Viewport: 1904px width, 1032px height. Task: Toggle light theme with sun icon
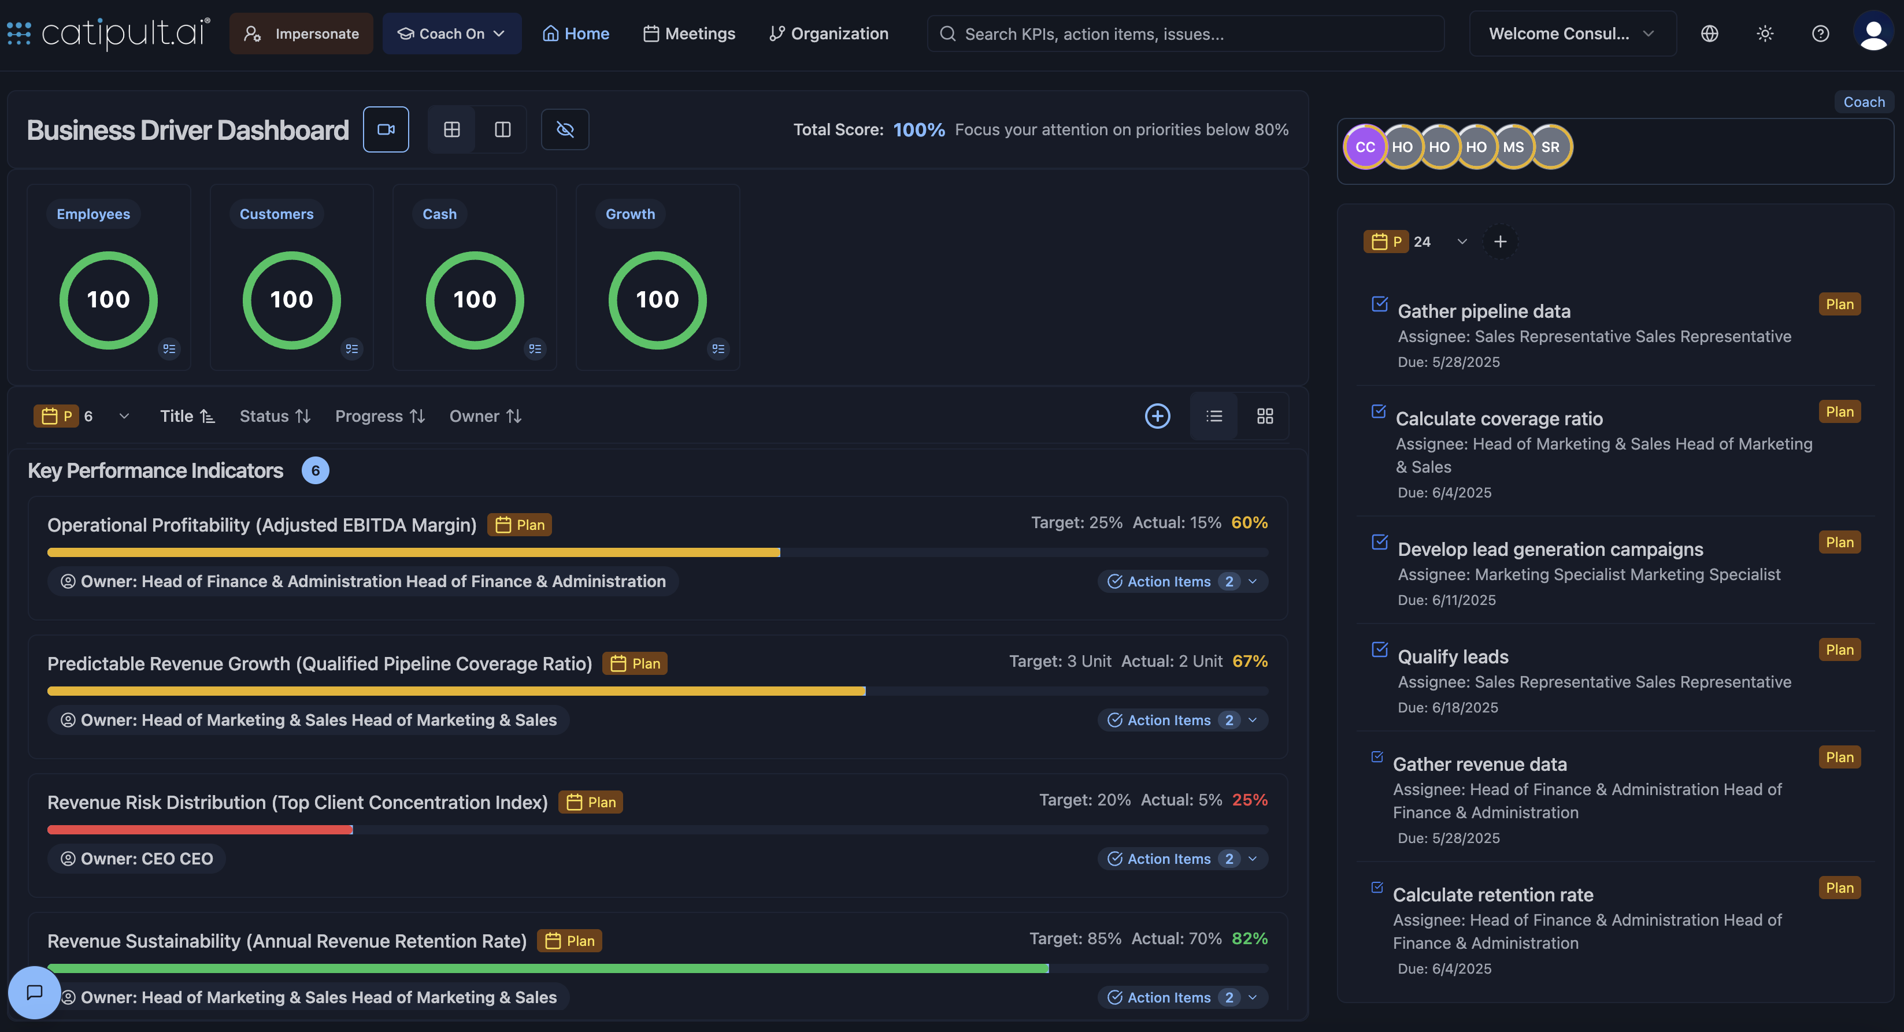tap(1764, 34)
